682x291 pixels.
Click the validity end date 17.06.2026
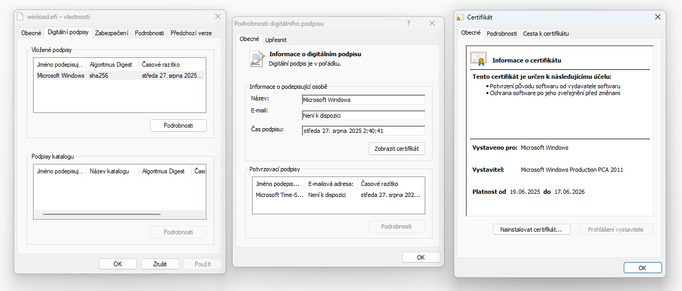click(569, 192)
